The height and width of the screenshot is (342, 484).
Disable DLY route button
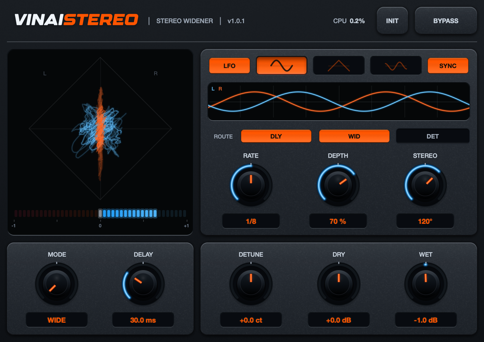pos(276,136)
